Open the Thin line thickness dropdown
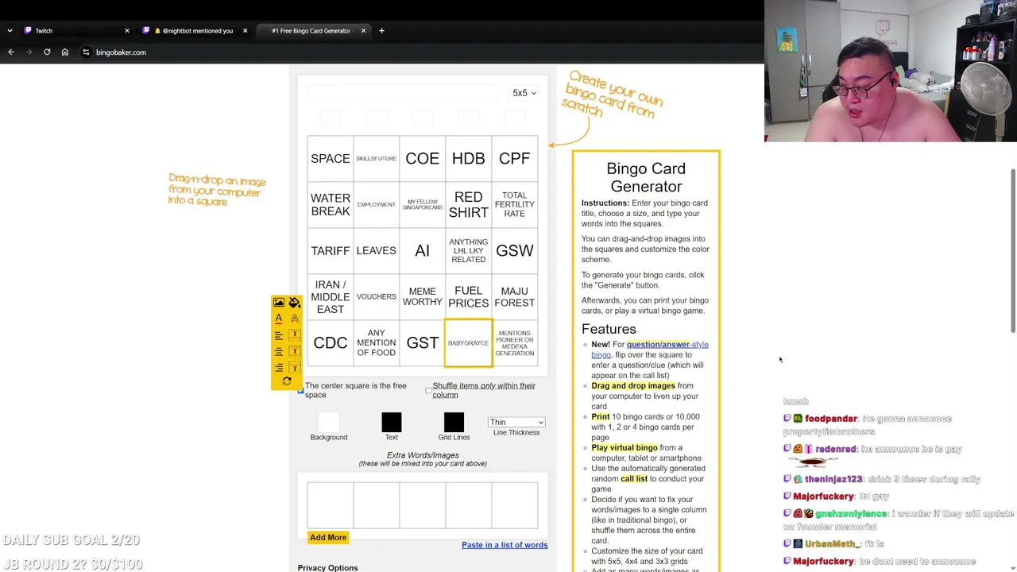The image size is (1017, 572). [516, 422]
